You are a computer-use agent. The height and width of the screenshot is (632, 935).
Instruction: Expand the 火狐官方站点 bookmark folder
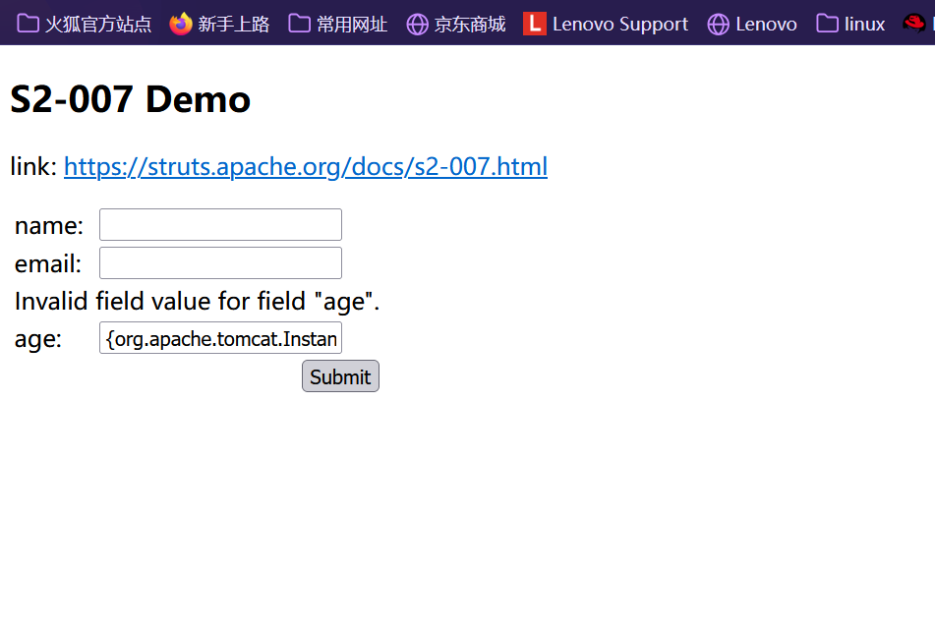tap(85, 24)
